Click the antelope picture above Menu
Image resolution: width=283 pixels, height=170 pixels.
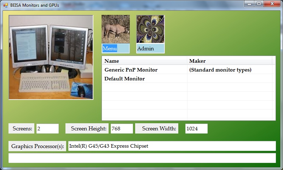click(x=116, y=29)
